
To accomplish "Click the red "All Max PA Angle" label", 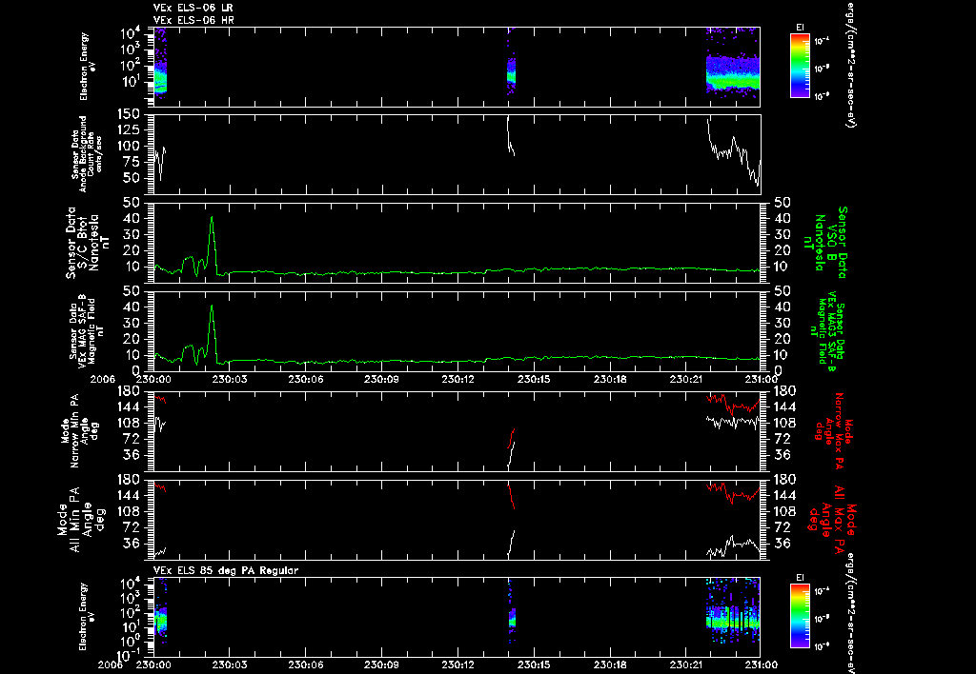I will pyautogui.click(x=831, y=519).
